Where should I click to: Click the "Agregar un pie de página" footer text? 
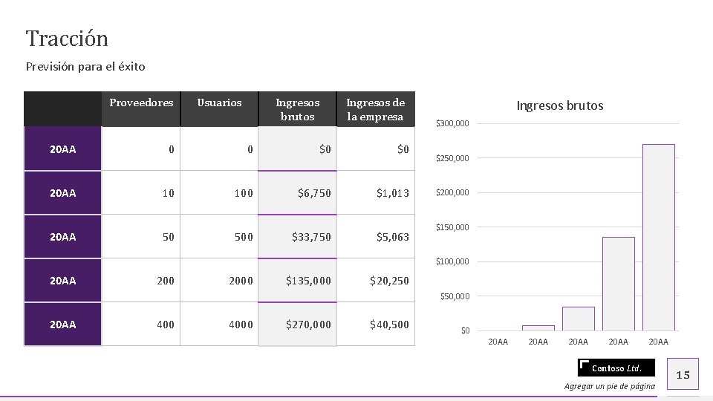(x=610, y=386)
